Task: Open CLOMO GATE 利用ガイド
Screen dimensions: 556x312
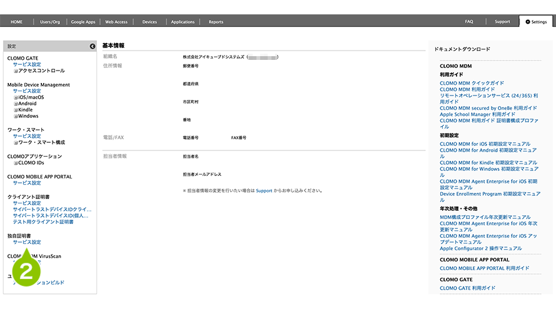Action: click(468, 288)
